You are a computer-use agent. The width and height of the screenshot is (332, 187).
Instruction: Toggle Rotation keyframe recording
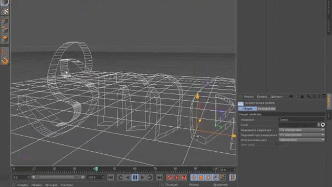(x=208, y=177)
